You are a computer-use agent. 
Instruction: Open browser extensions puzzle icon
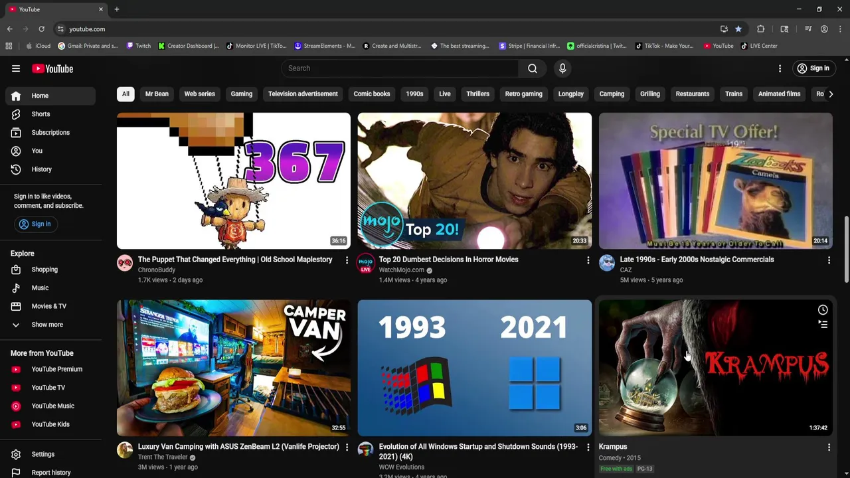pyautogui.click(x=761, y=29)
